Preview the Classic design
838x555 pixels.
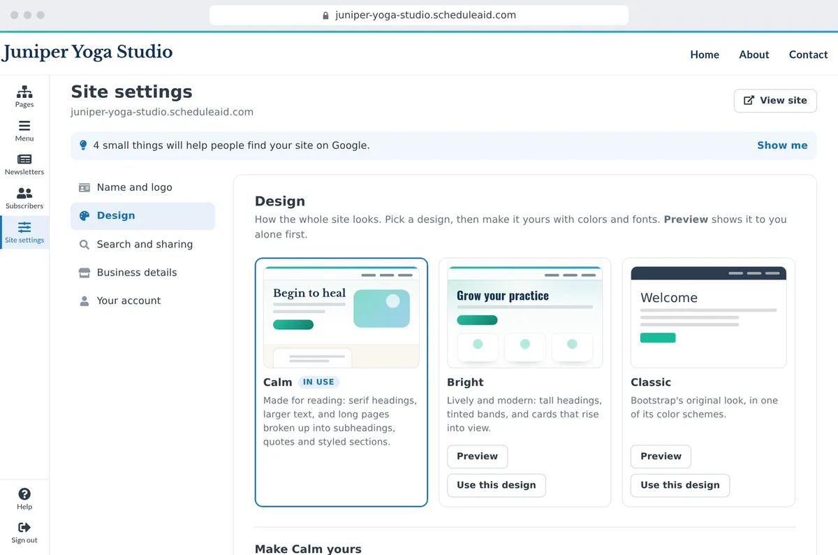tap(661, 456)
